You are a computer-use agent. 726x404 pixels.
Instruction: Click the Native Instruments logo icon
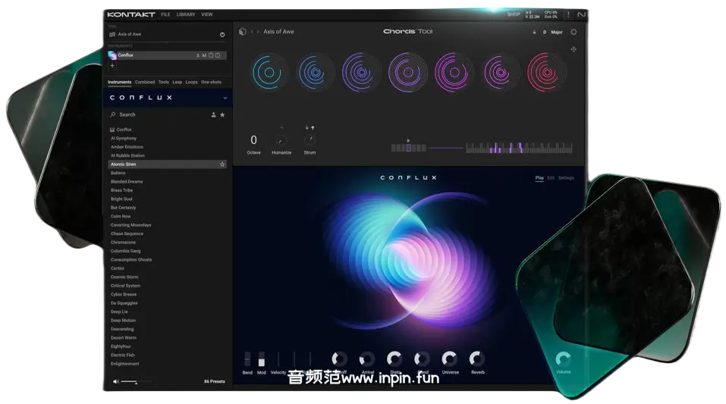click(x=582, y=15)
